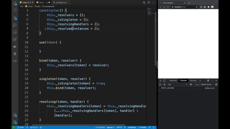Image resolution: width=230 pixels, height=129 pixels.
Task: Close the Parcel Sandbox browser tab
Action: (185, 3)
